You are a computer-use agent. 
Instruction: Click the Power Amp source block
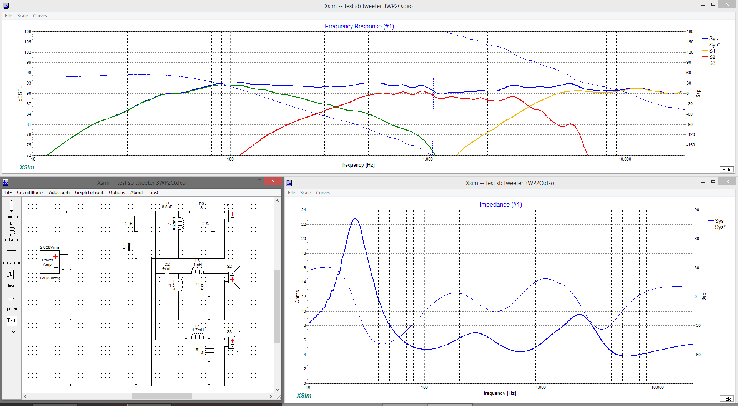(x=50, y=262)
